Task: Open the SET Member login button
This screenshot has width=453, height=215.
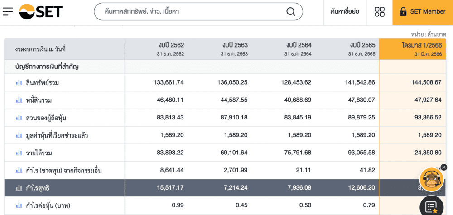Action: pos(423,12)
